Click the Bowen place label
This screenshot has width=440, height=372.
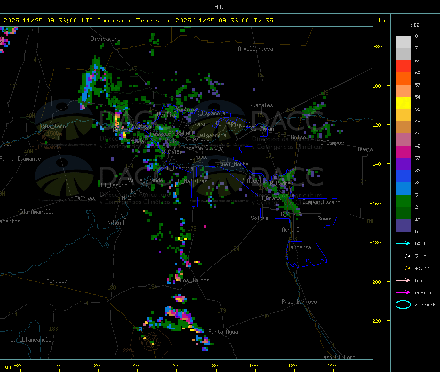325,219
